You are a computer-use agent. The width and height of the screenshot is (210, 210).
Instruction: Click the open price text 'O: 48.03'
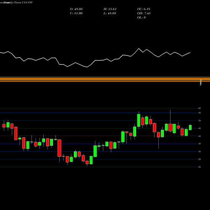tap(76, 9)
